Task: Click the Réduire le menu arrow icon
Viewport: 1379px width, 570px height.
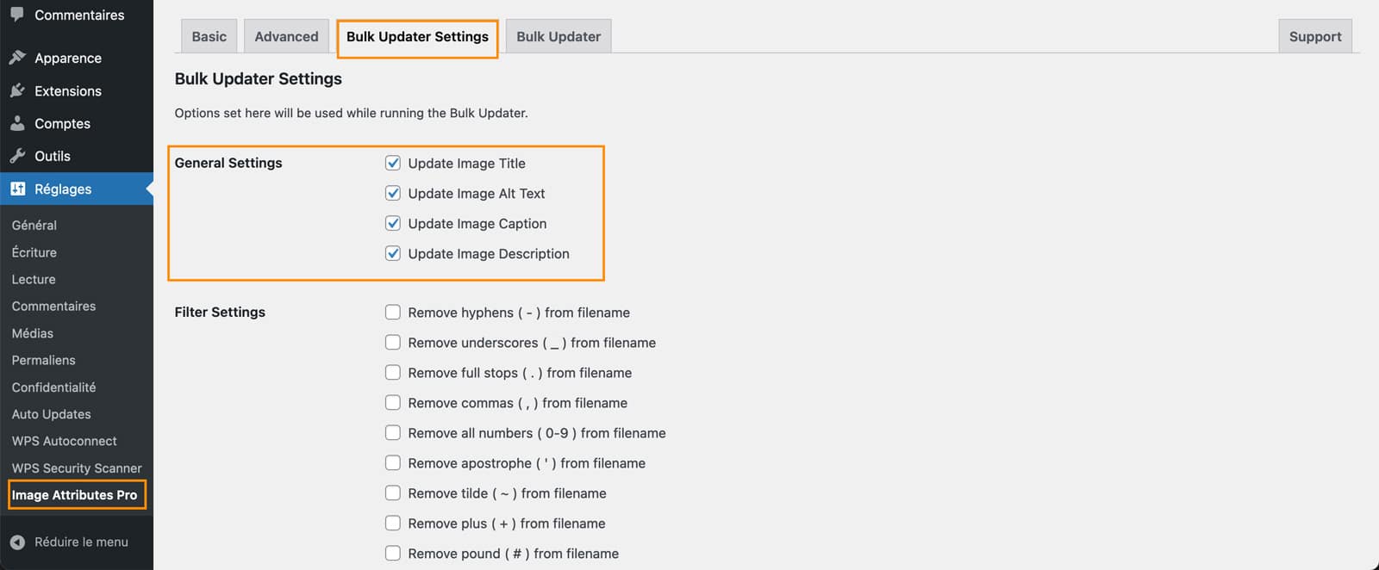Action: click(17, 542)
